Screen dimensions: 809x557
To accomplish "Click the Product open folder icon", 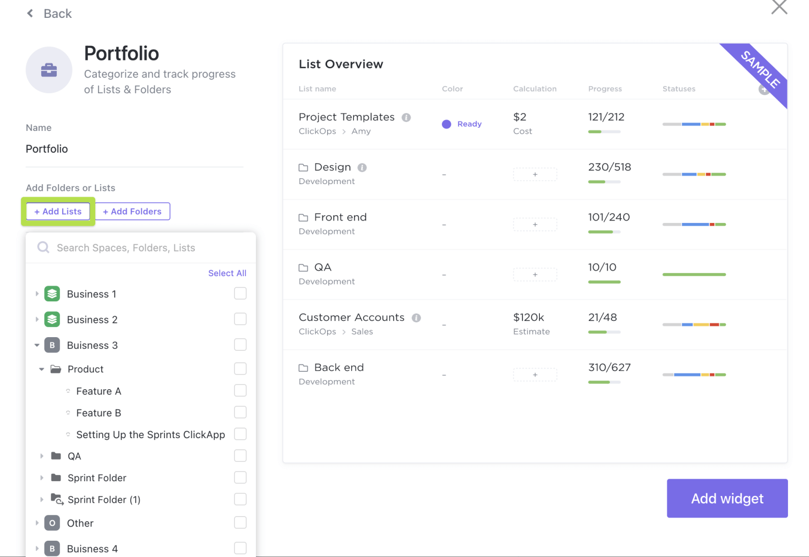I will point(56,369).
